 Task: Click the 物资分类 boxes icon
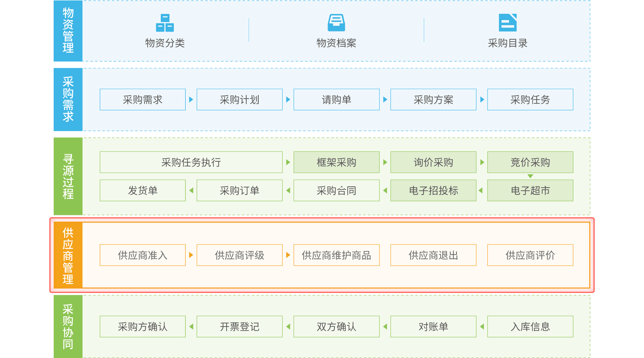click(165, 23)
